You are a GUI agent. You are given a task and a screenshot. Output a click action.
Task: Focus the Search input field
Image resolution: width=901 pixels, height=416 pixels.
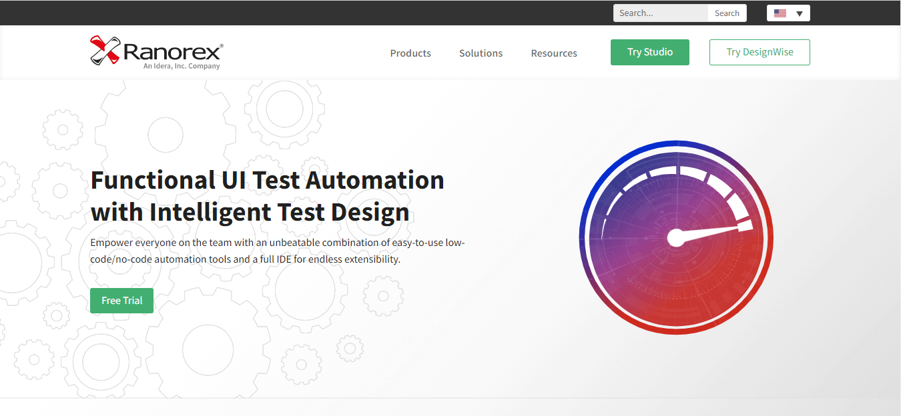661,13
